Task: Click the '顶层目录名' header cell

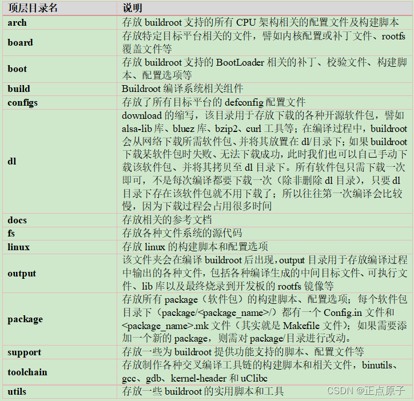Action: 59,8
